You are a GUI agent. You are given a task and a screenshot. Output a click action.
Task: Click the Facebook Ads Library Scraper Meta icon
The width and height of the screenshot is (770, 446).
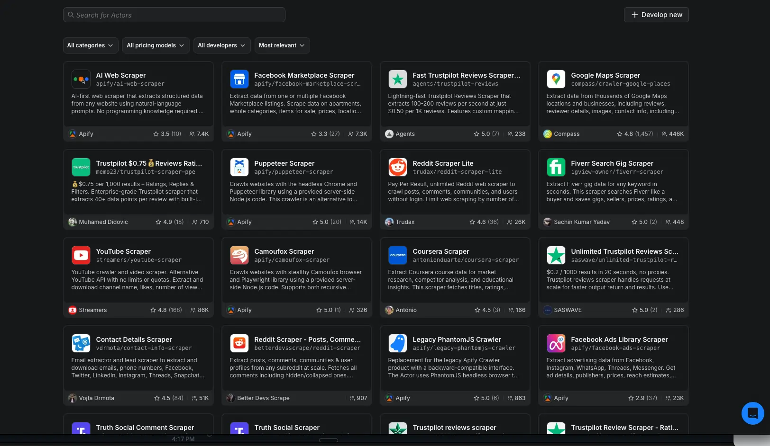556,343
